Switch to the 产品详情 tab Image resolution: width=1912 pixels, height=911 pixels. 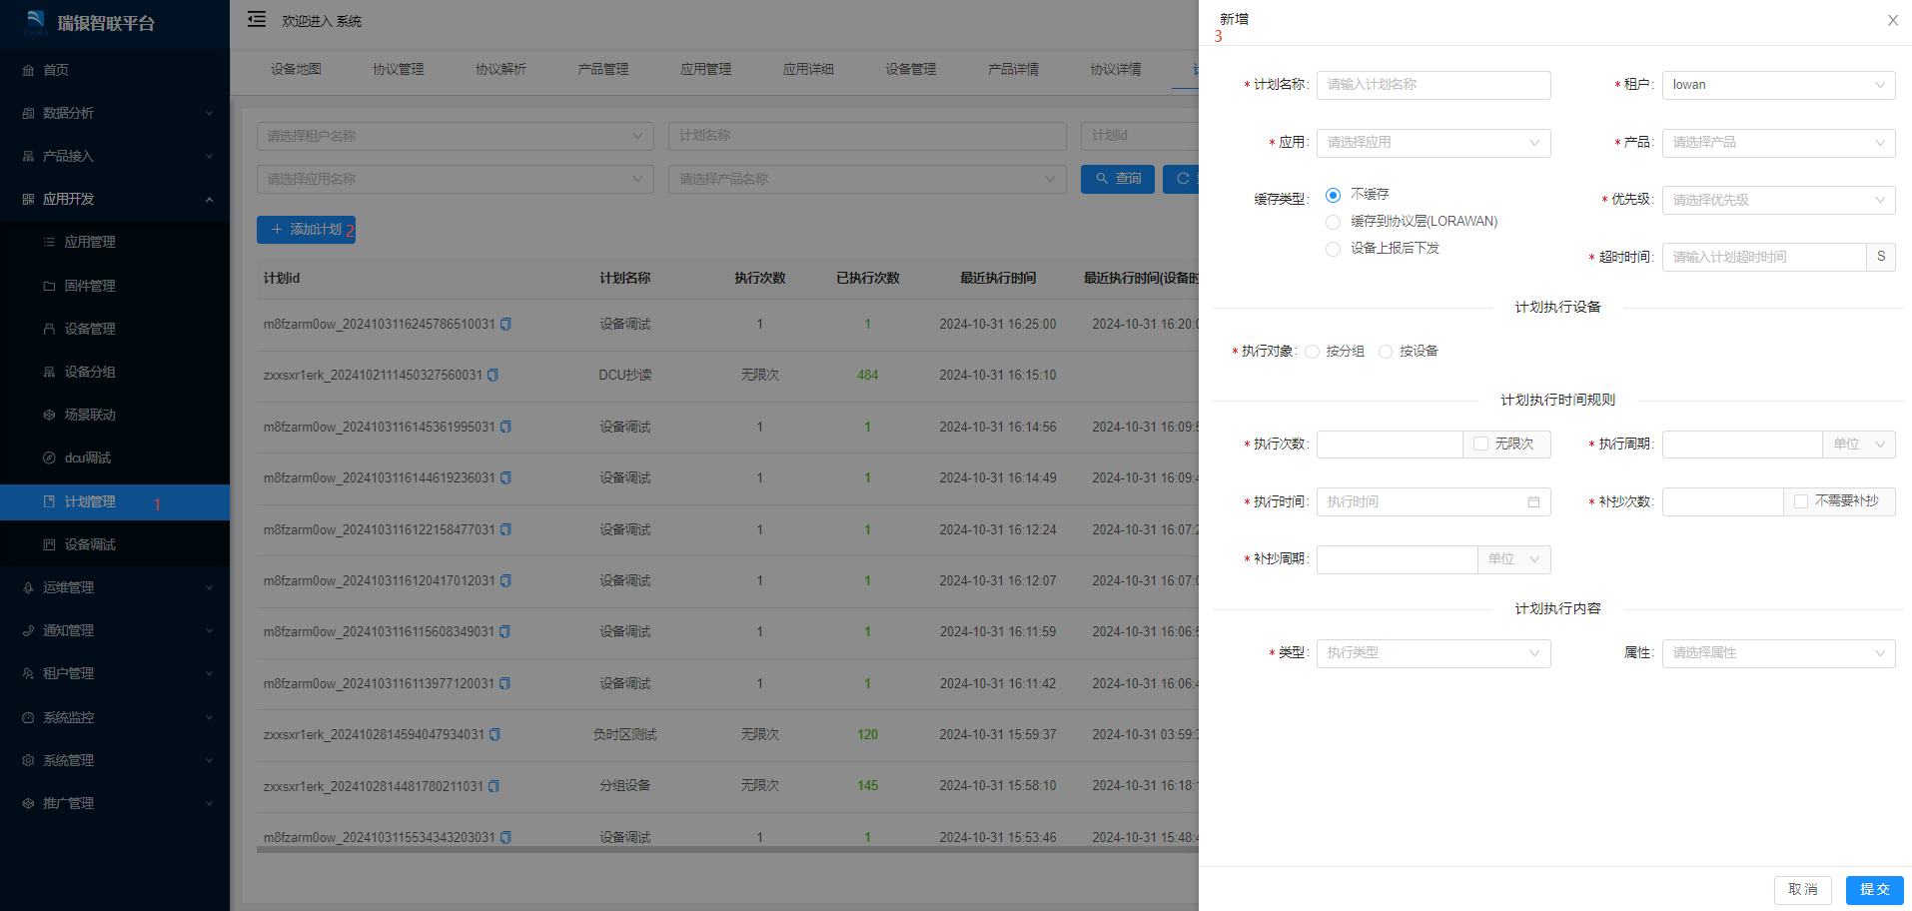[1013, 69]
